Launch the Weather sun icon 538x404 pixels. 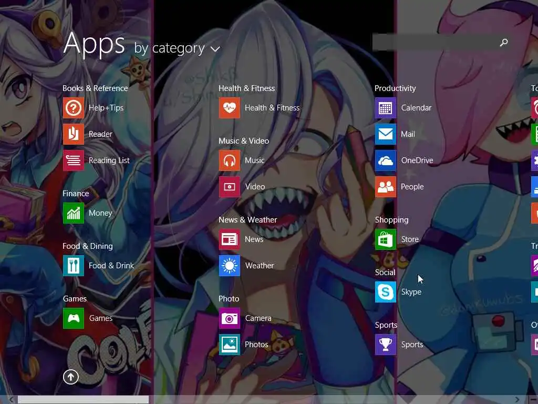[230, 266]
